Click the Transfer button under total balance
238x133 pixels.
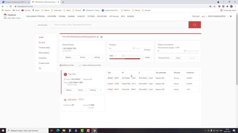coord(68,57)
